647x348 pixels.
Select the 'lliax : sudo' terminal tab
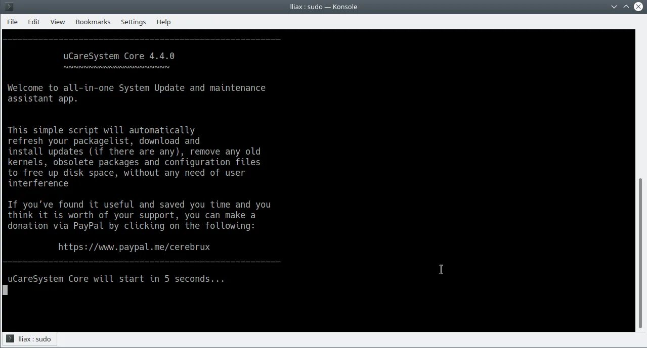coord(30,339)
